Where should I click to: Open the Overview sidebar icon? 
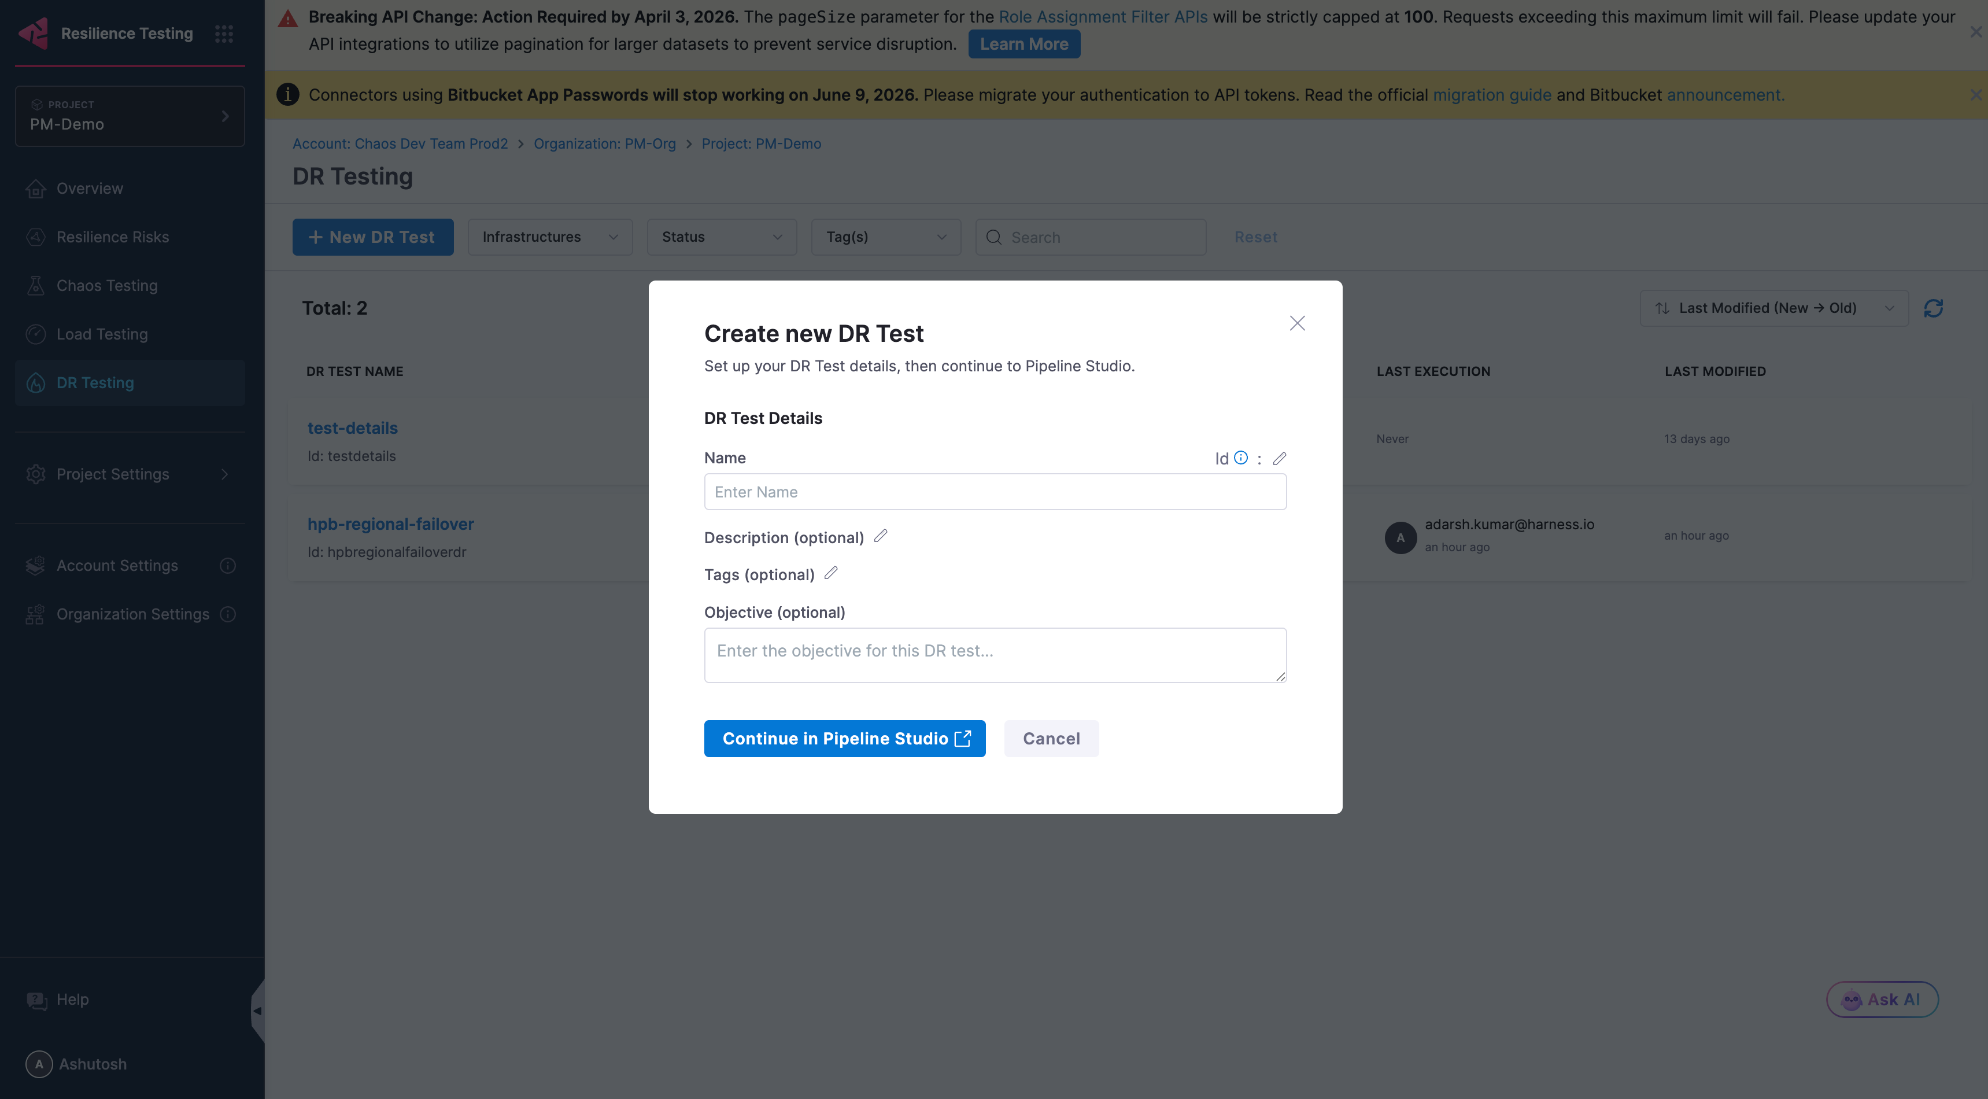tap(35, 187)
